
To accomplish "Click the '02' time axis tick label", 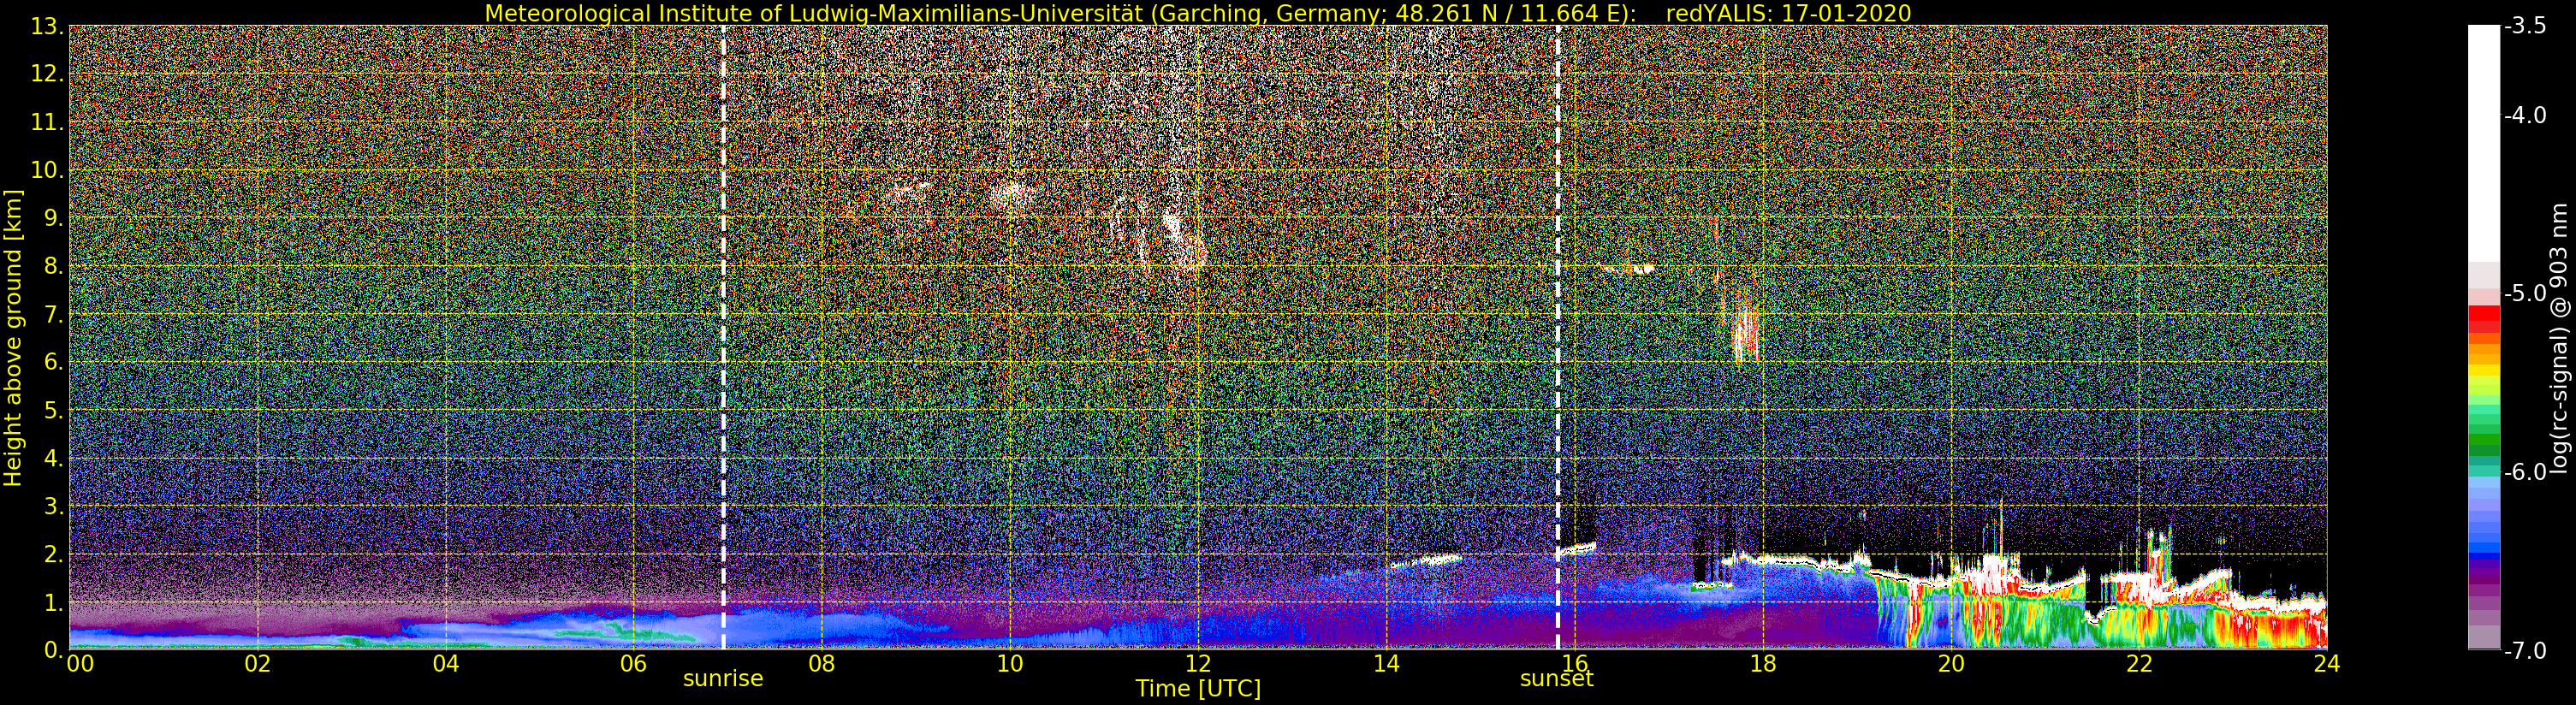I will coord(257,663).
